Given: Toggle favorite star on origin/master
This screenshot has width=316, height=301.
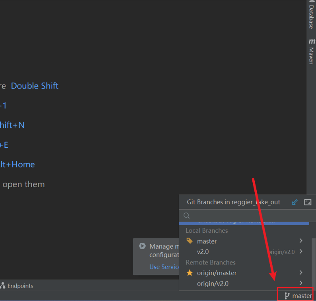Looking at the screenshot, I should tap(189, 273).
